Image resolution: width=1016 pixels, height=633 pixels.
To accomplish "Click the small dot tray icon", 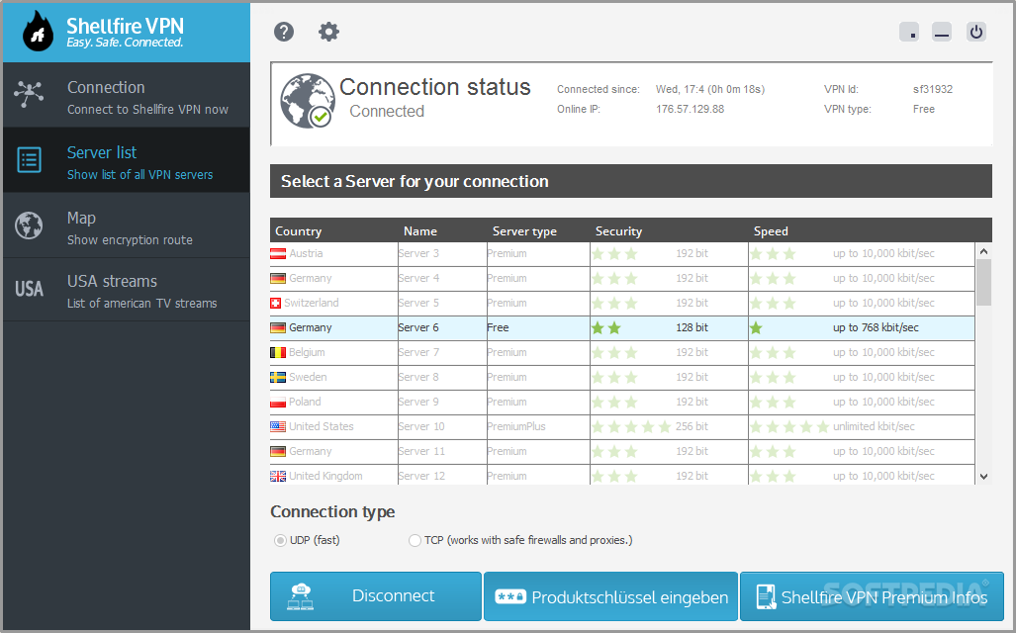I will coord(909,31).
